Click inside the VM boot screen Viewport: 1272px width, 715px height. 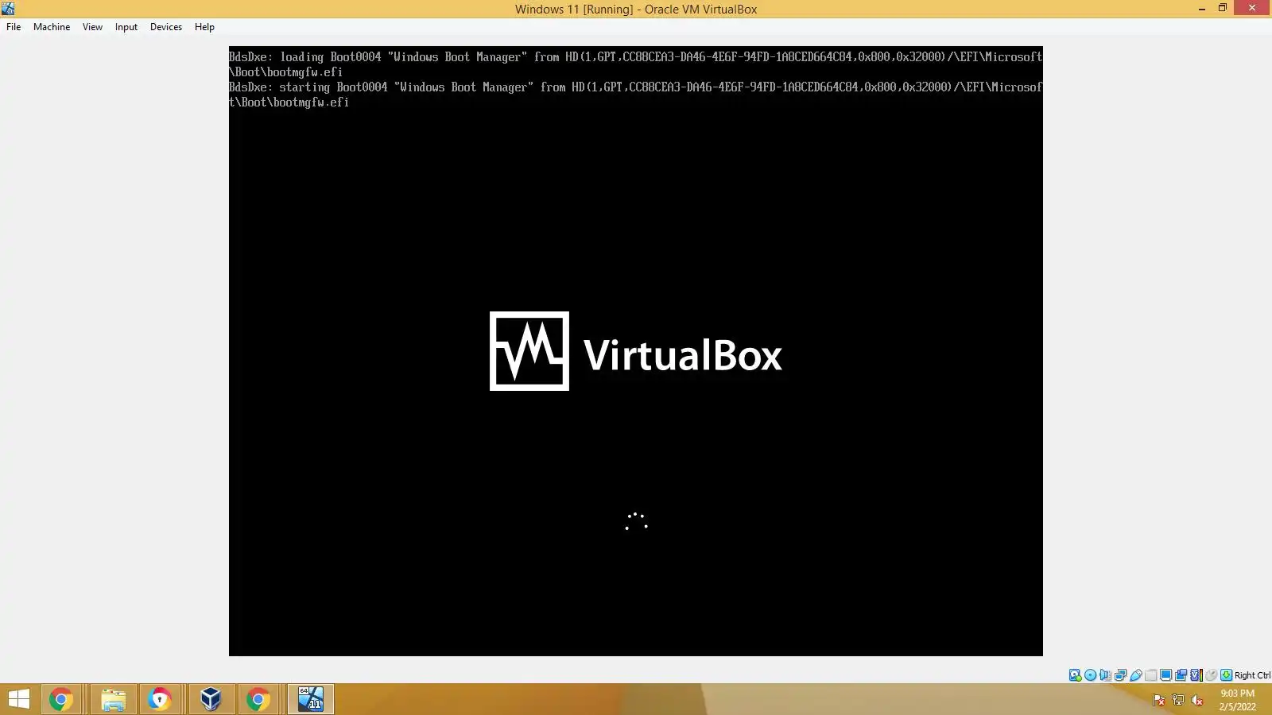[x=636, y=351]
